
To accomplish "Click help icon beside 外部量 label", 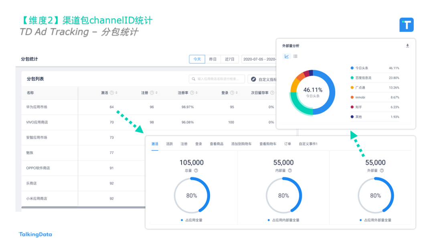I will tap(382, 171).
